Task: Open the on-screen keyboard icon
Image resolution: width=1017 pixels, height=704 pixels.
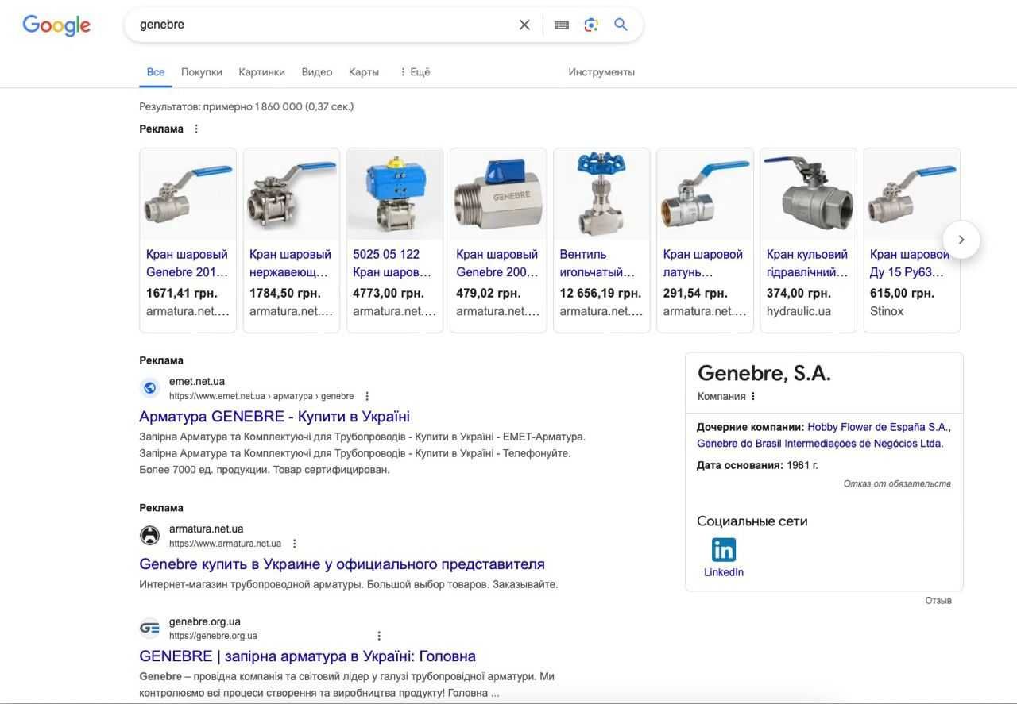Action: (x=562, y=25)
